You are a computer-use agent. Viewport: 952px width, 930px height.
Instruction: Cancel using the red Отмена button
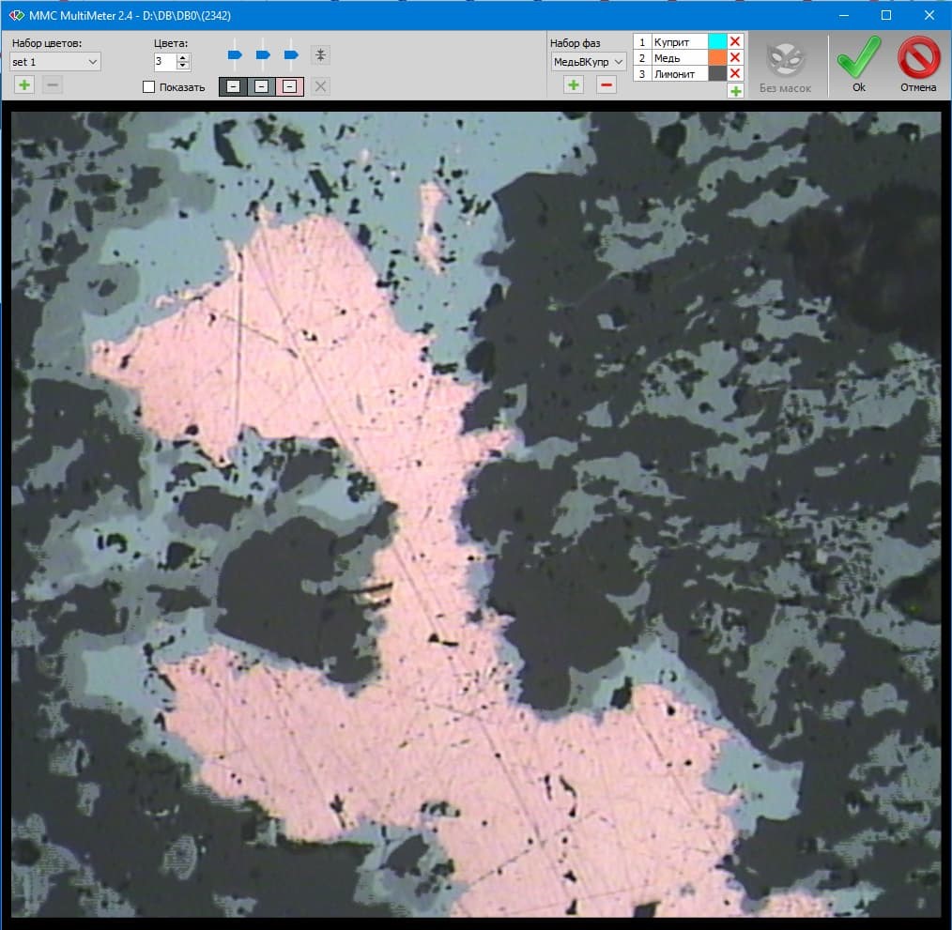(917, 63)
